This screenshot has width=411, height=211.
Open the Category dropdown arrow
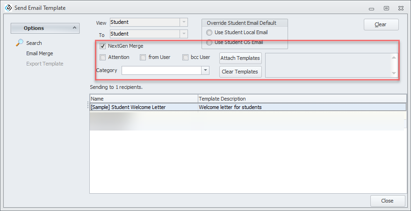205,70
